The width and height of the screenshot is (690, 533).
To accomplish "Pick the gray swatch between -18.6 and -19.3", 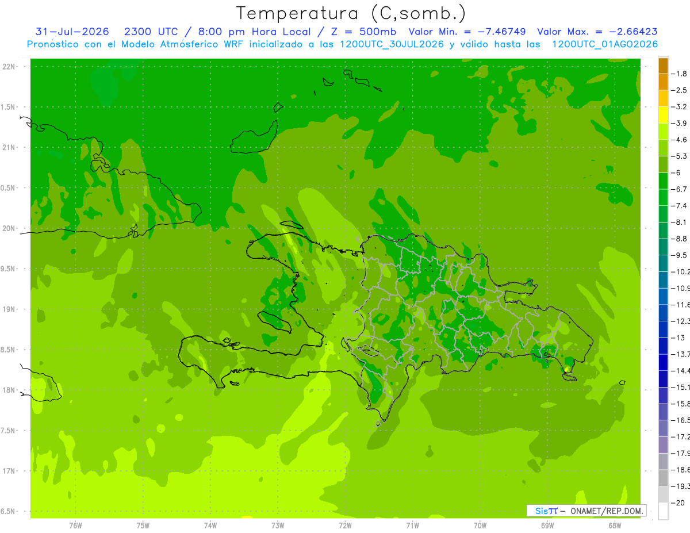I will 663,478.
